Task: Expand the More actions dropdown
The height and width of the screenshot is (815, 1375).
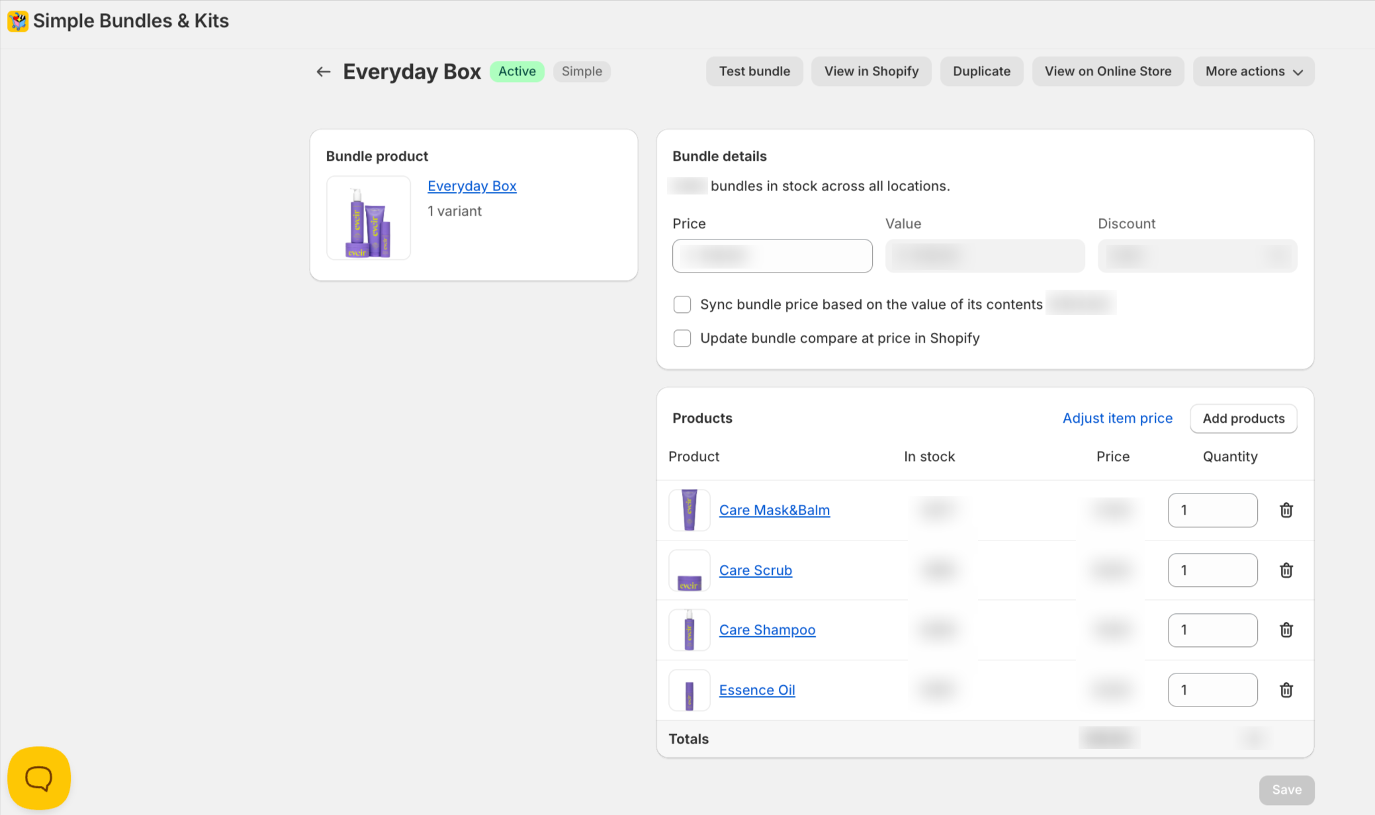Action: [x=1253, y=71]
